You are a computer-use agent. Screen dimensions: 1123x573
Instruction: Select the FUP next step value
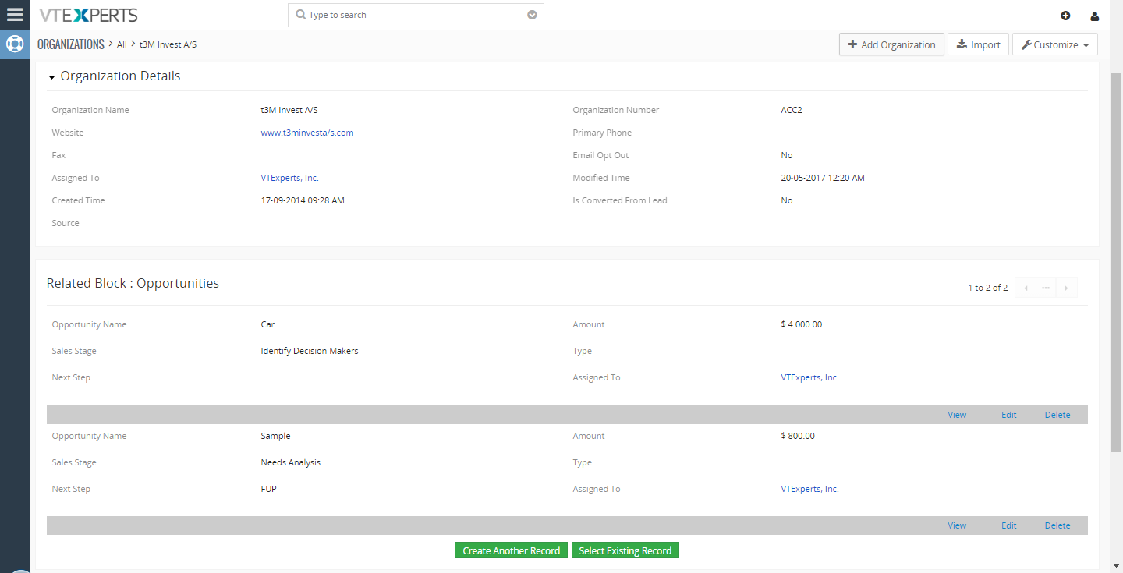(269, 489)
